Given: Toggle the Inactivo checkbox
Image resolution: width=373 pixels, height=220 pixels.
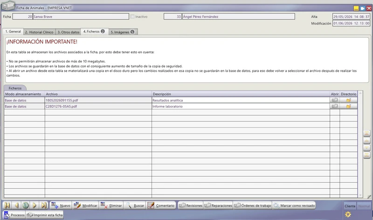Looking at the screenshot, I should pyautogui.click(x=132, y=17).
